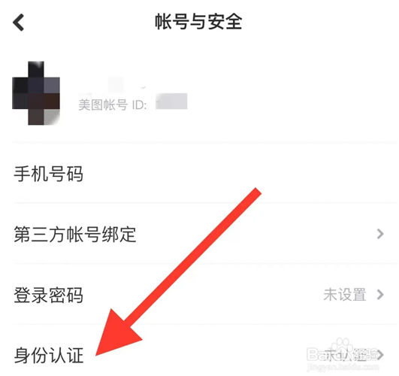Select the 美图帐号 ID label
This screenshot has width=399, height=376.
pos(112,105)
